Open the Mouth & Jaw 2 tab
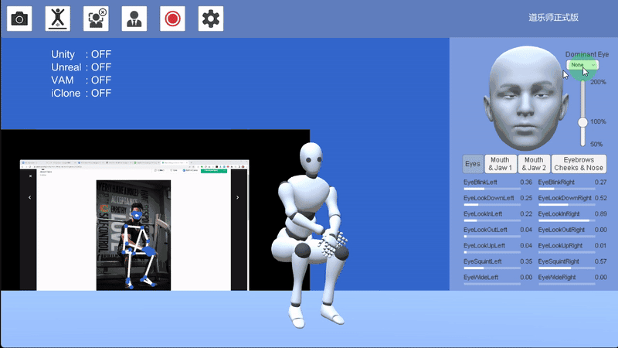The image size is (618, 348). (534, 164)
